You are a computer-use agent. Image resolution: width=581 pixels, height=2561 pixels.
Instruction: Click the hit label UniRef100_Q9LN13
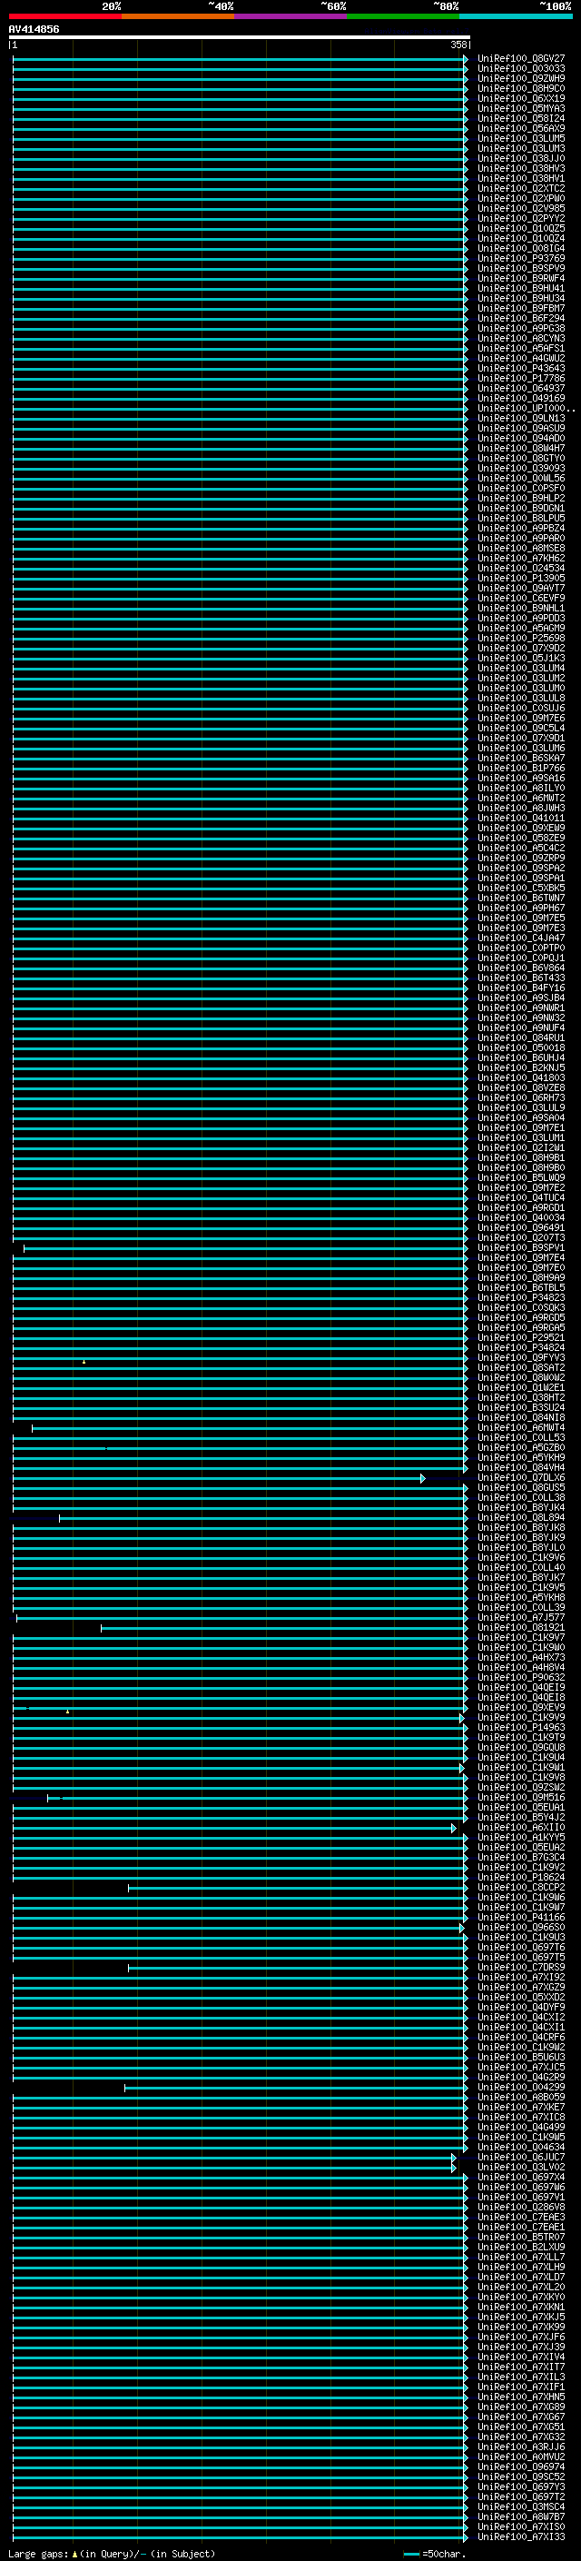click(x=521, y=419)
